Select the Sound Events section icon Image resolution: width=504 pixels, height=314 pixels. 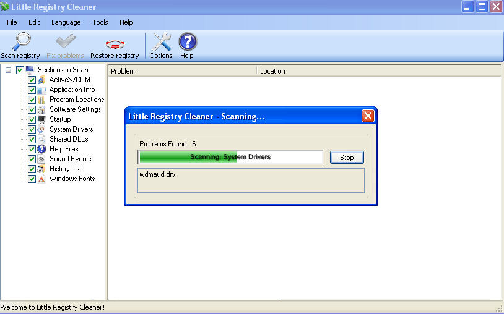click(41, 159)
